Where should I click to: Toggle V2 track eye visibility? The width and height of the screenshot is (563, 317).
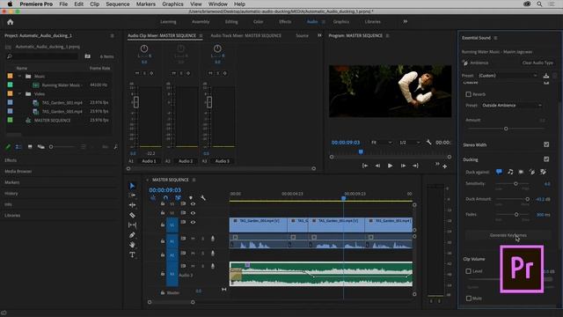193,213
